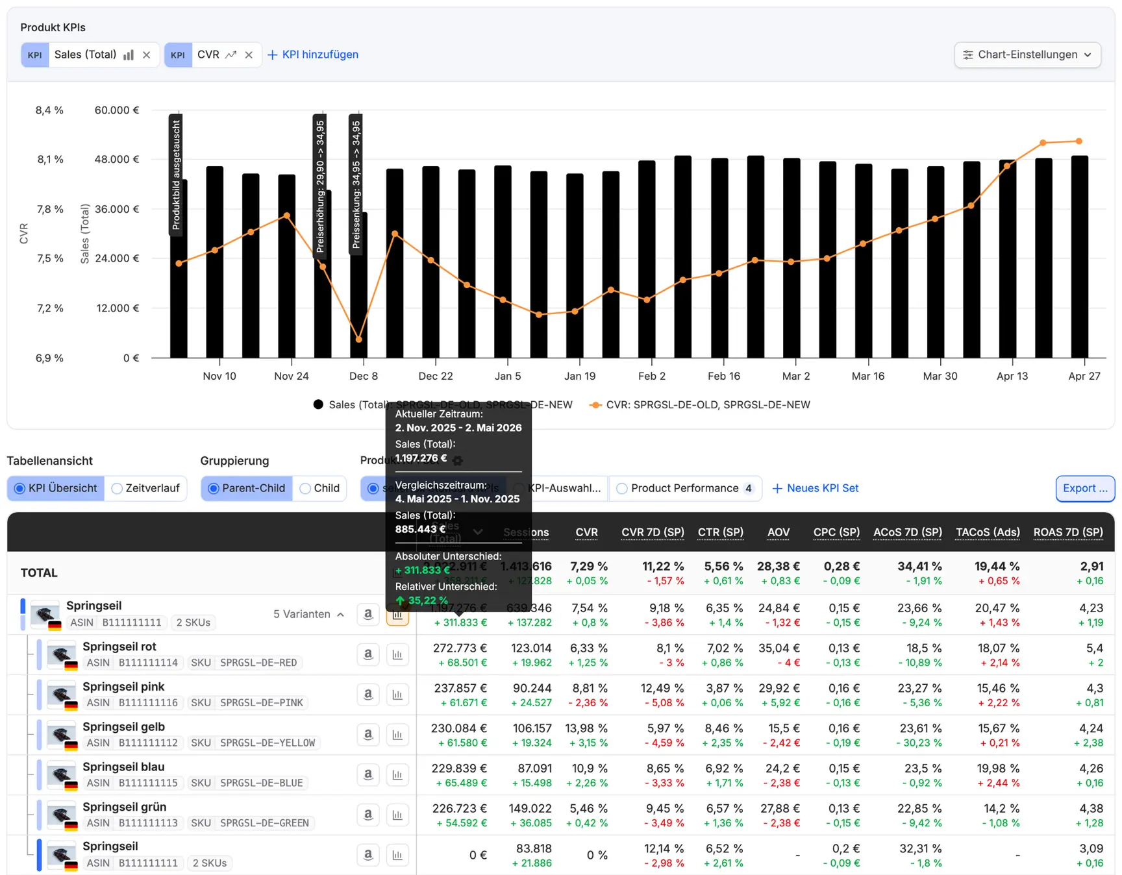Viewport: 1122px width, 875px height.
Task: Toggle Sales (Total) legend entry in chart
Action: click(x=443, y=404)
